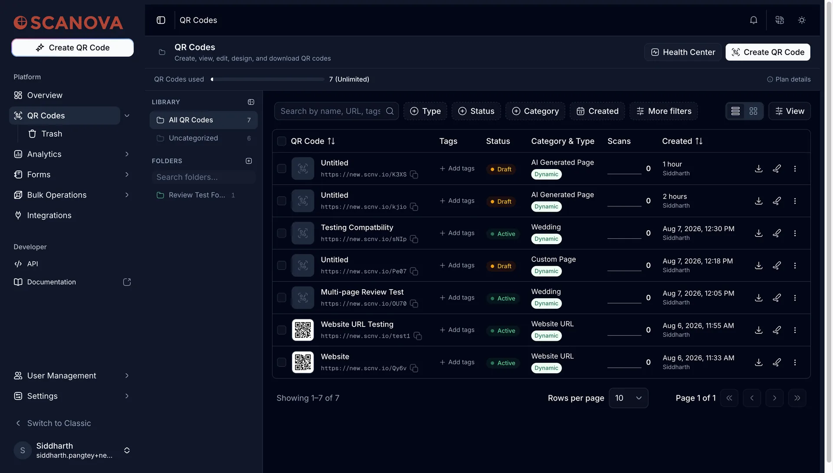Open more options for Website row
The width and height of the screenshot is (833, 473).
(x=795, y=362)
